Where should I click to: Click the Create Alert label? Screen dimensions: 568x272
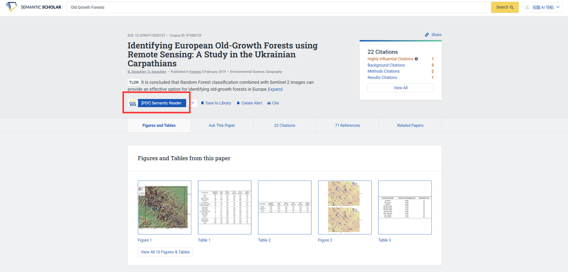(252, 103)
